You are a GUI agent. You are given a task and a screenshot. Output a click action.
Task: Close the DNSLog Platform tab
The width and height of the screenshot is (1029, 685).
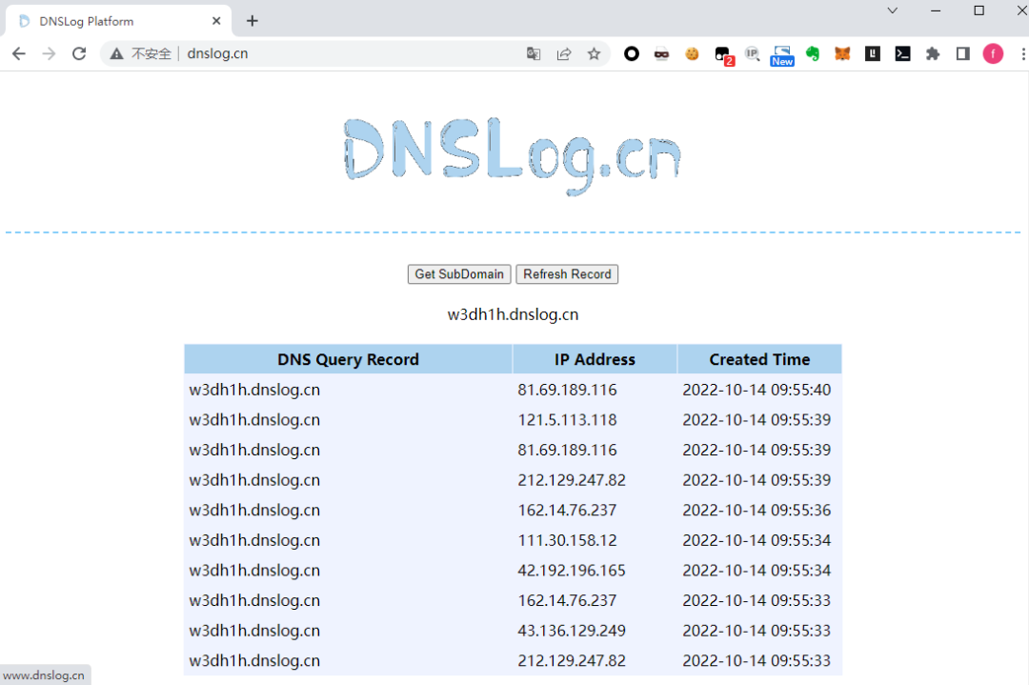(216, 21)
